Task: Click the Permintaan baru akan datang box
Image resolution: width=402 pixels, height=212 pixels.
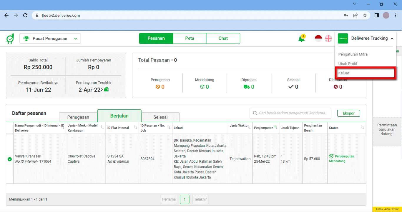Action: (387, 131)
